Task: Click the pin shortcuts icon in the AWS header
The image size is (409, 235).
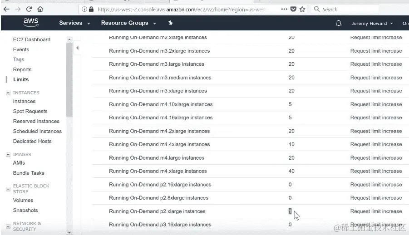Action: click(x=170, y=23)
